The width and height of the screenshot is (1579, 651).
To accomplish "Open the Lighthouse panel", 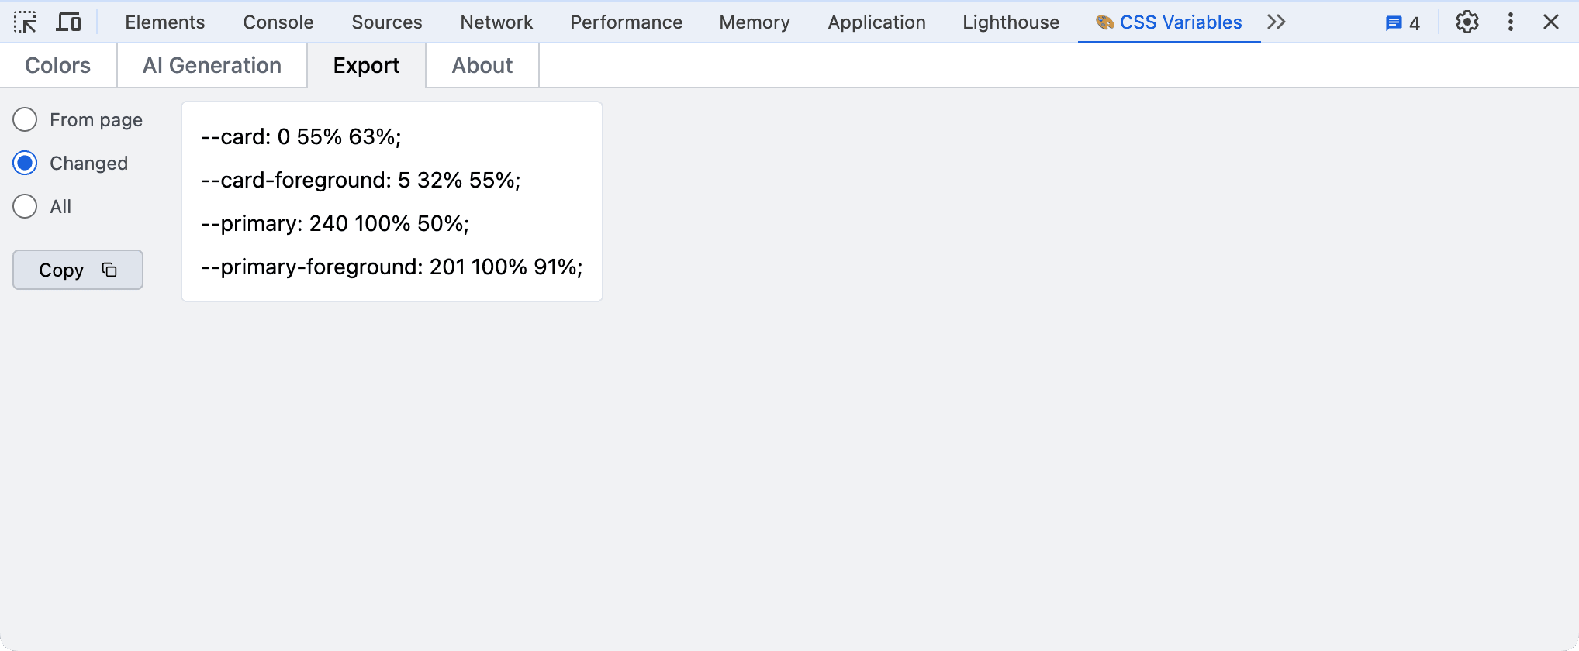I will pyautogui.click(x=1011, y=22).
